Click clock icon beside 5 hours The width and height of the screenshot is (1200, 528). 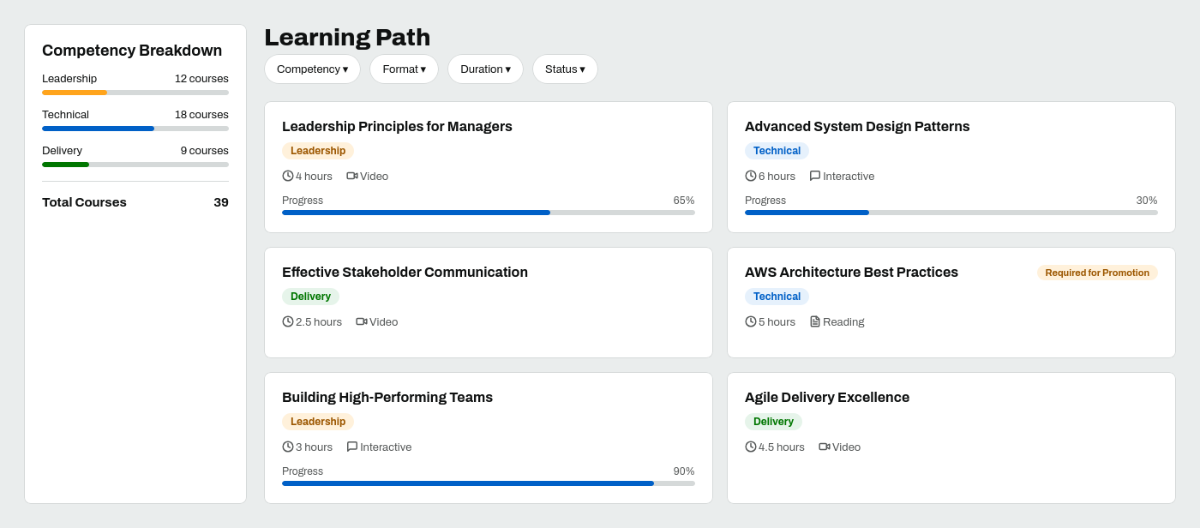(x=751, y=321)
